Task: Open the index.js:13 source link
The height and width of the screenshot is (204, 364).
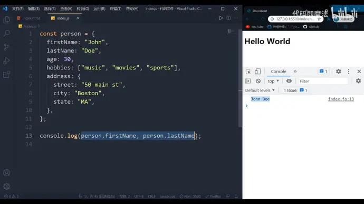Action: [341, 99]
